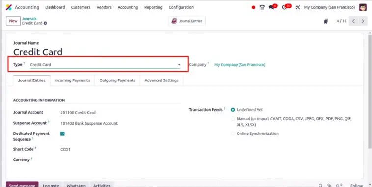
Task: Switch to the Incoming Payments tab
Action: [72, 80]
